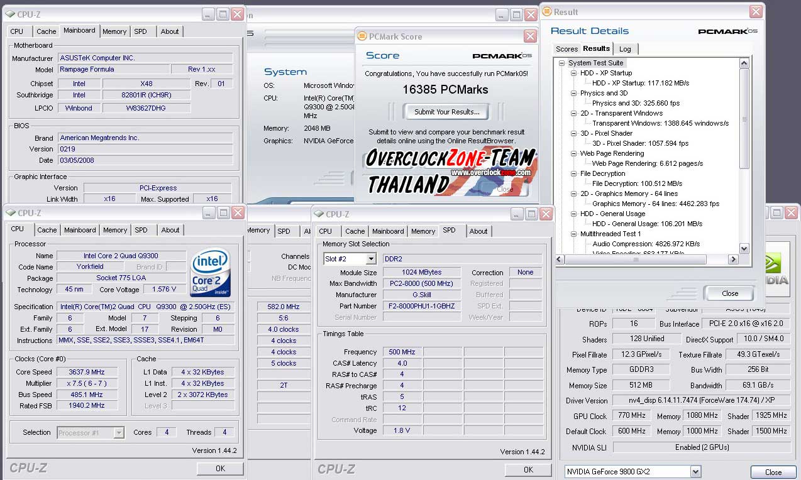Click the PCMark Score window title icon
801x480 pixels.
click(x=362, y=36)
